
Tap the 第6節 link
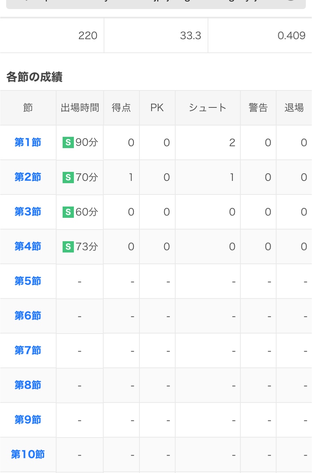click(x=28, y=316)
